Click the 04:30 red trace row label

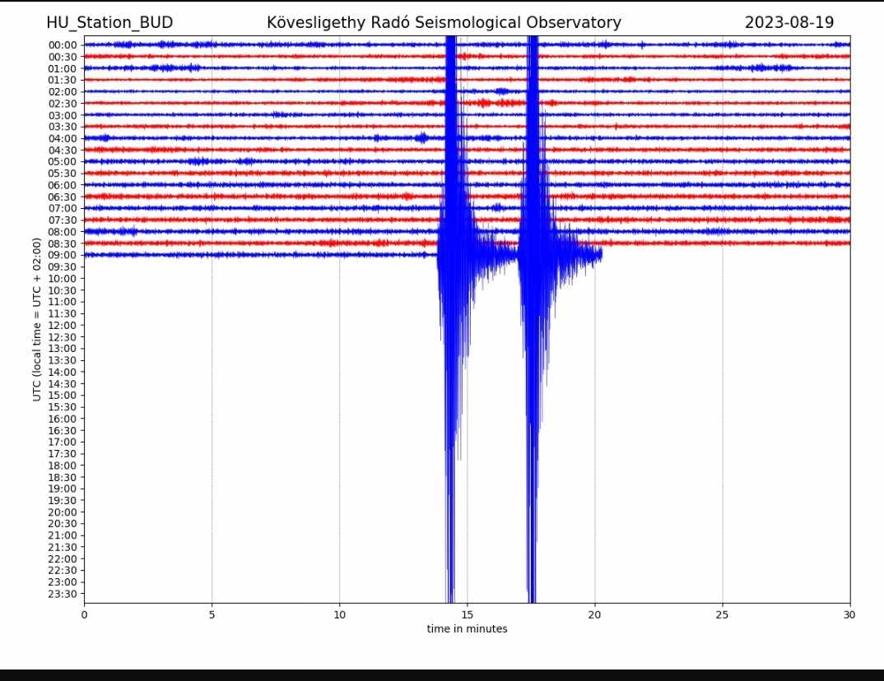(63, 151)
